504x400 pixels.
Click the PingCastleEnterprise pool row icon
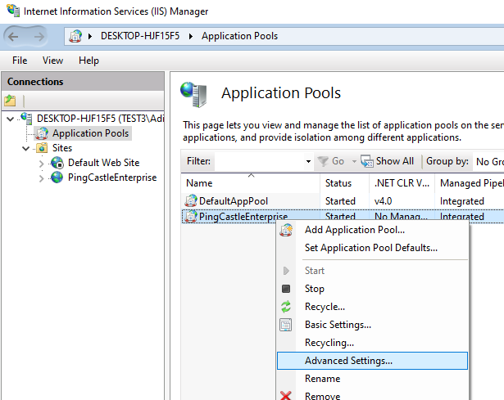point(191,216)
